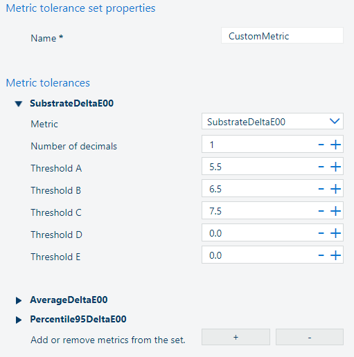This screenshot has width=354, height=357.
Task: Expand the Percentile95DeltaE00 section
Action: pyautogui.click(x=19, y=320)
